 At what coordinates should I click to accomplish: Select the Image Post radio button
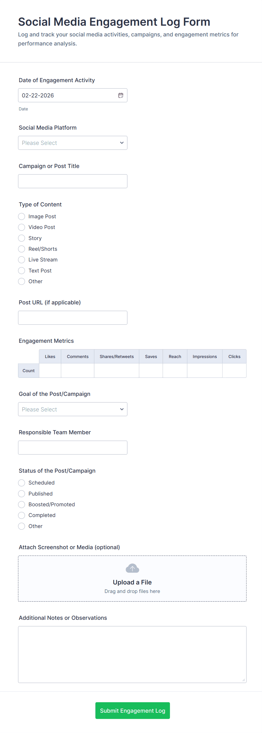coord(22,217)
